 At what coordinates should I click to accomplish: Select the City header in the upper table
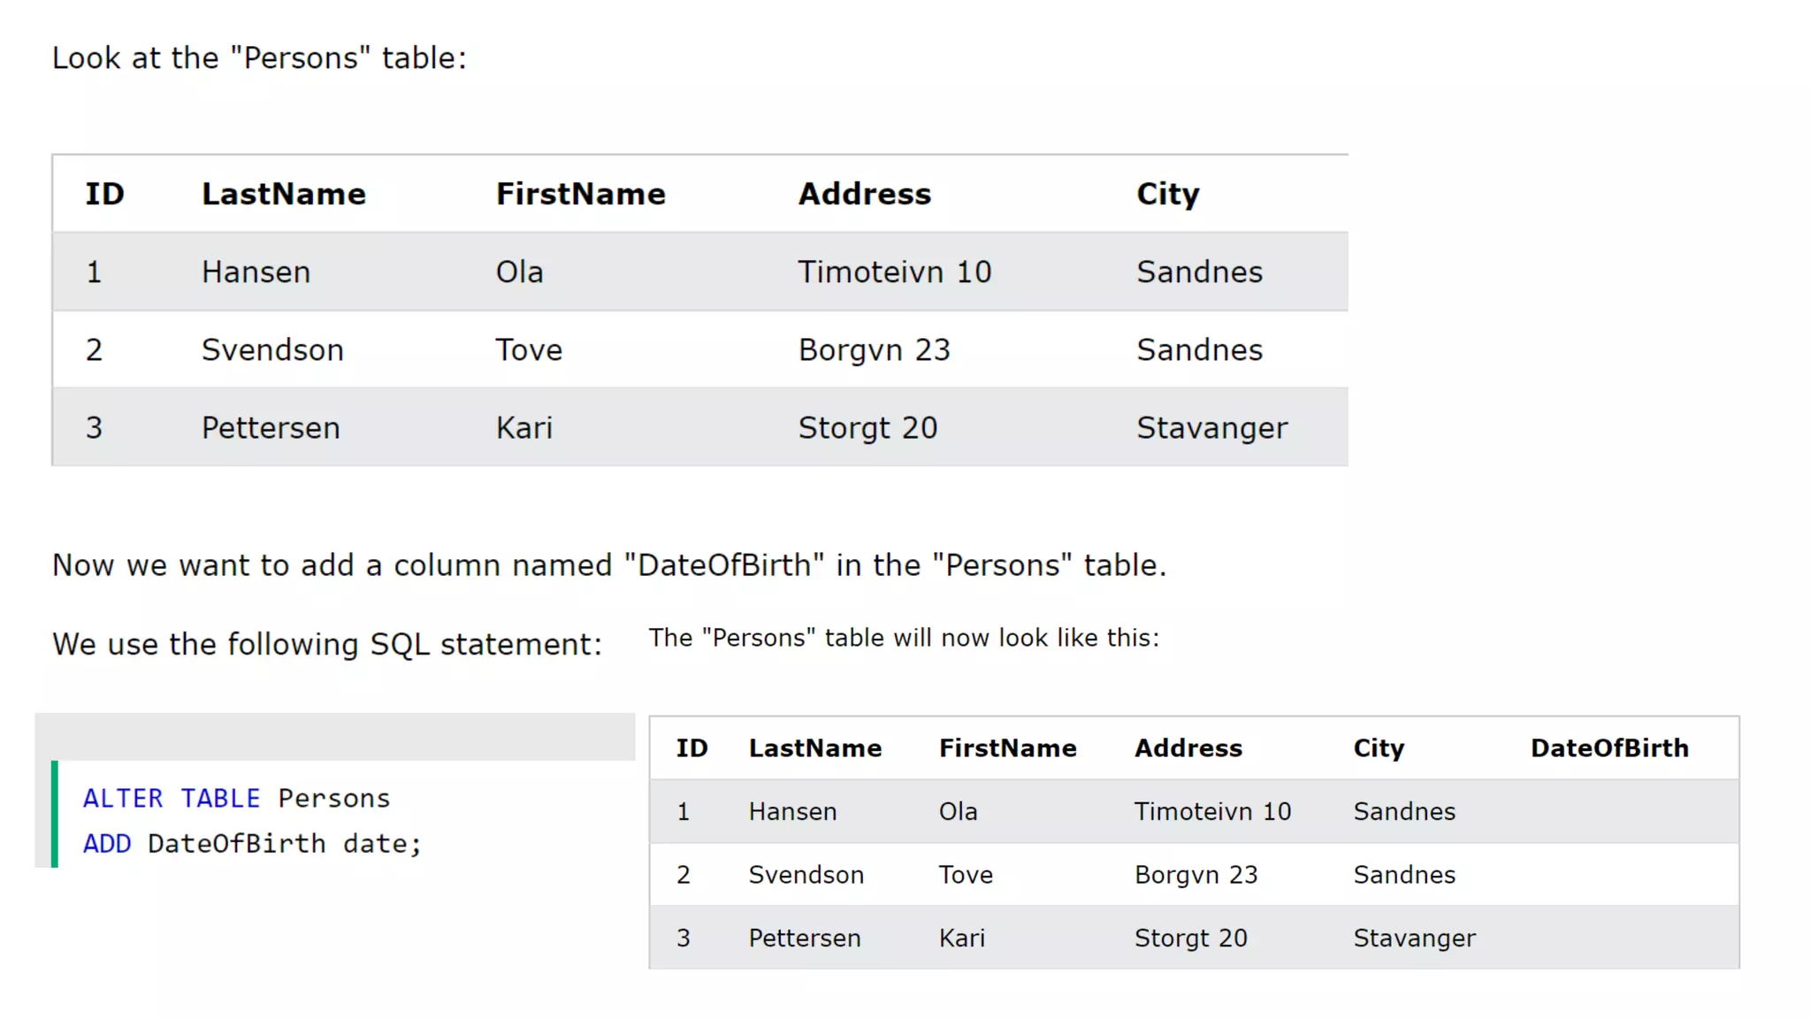tap(1167, 194)
